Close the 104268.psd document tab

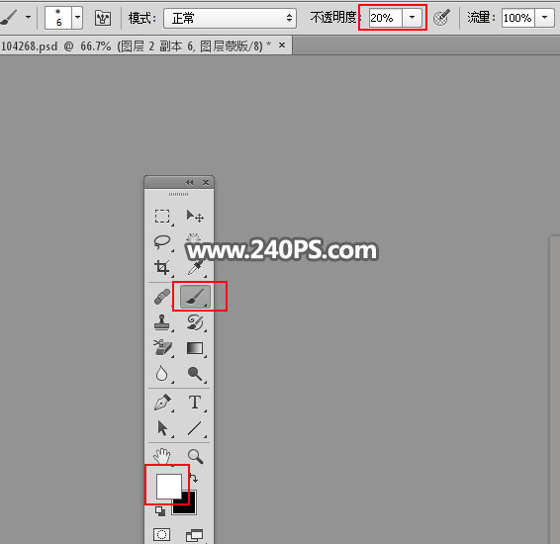tap(282, 45)
